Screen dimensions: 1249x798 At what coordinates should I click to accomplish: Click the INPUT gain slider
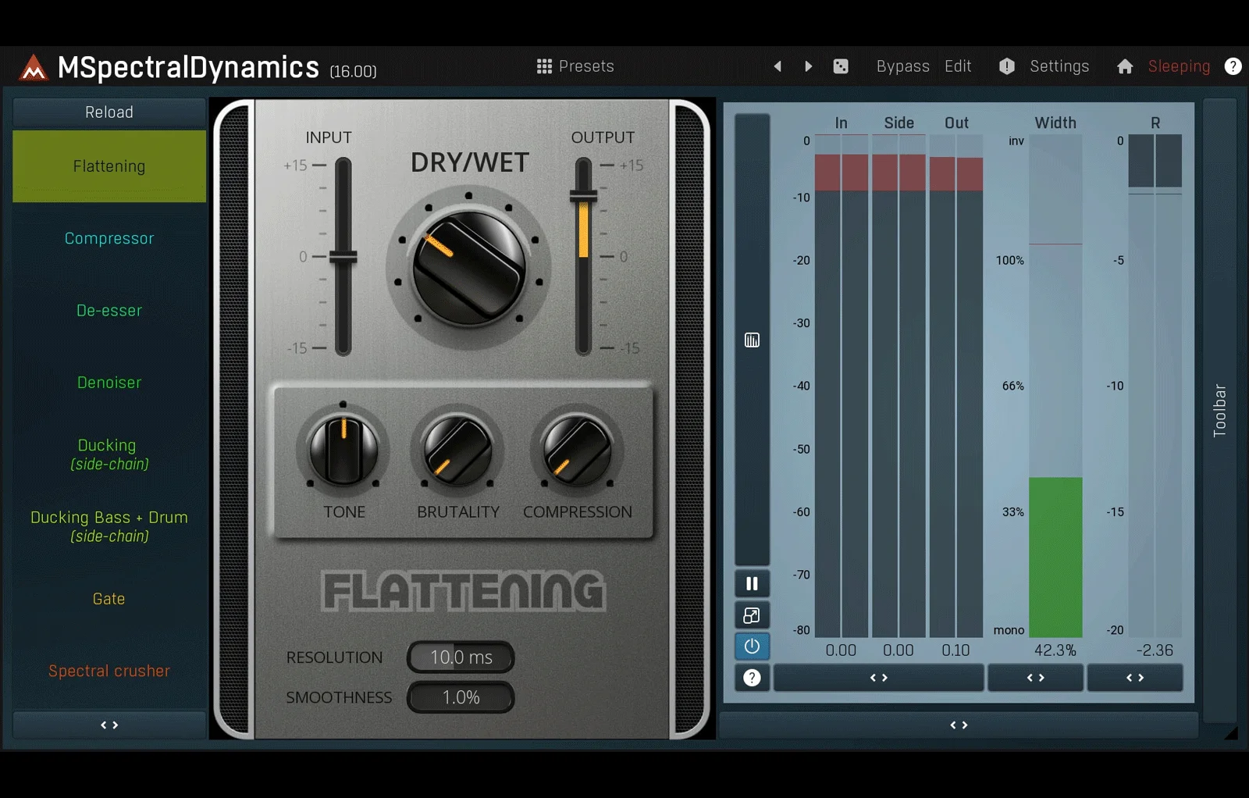tap(343, 257)
